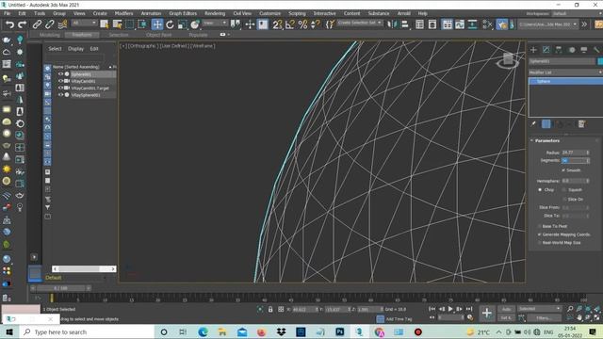
Task: Open the Graph Editors menu
Action: click(x=183, y=13)
